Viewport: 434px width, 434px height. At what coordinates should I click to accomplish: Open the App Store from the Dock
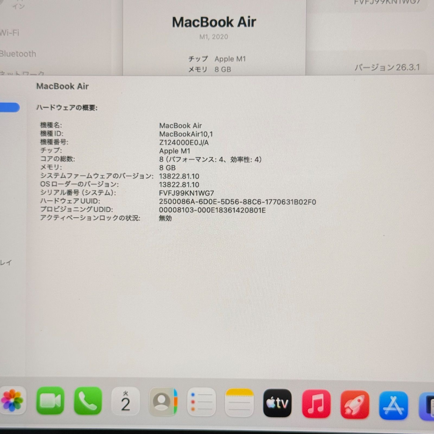[x=394, y=405]
